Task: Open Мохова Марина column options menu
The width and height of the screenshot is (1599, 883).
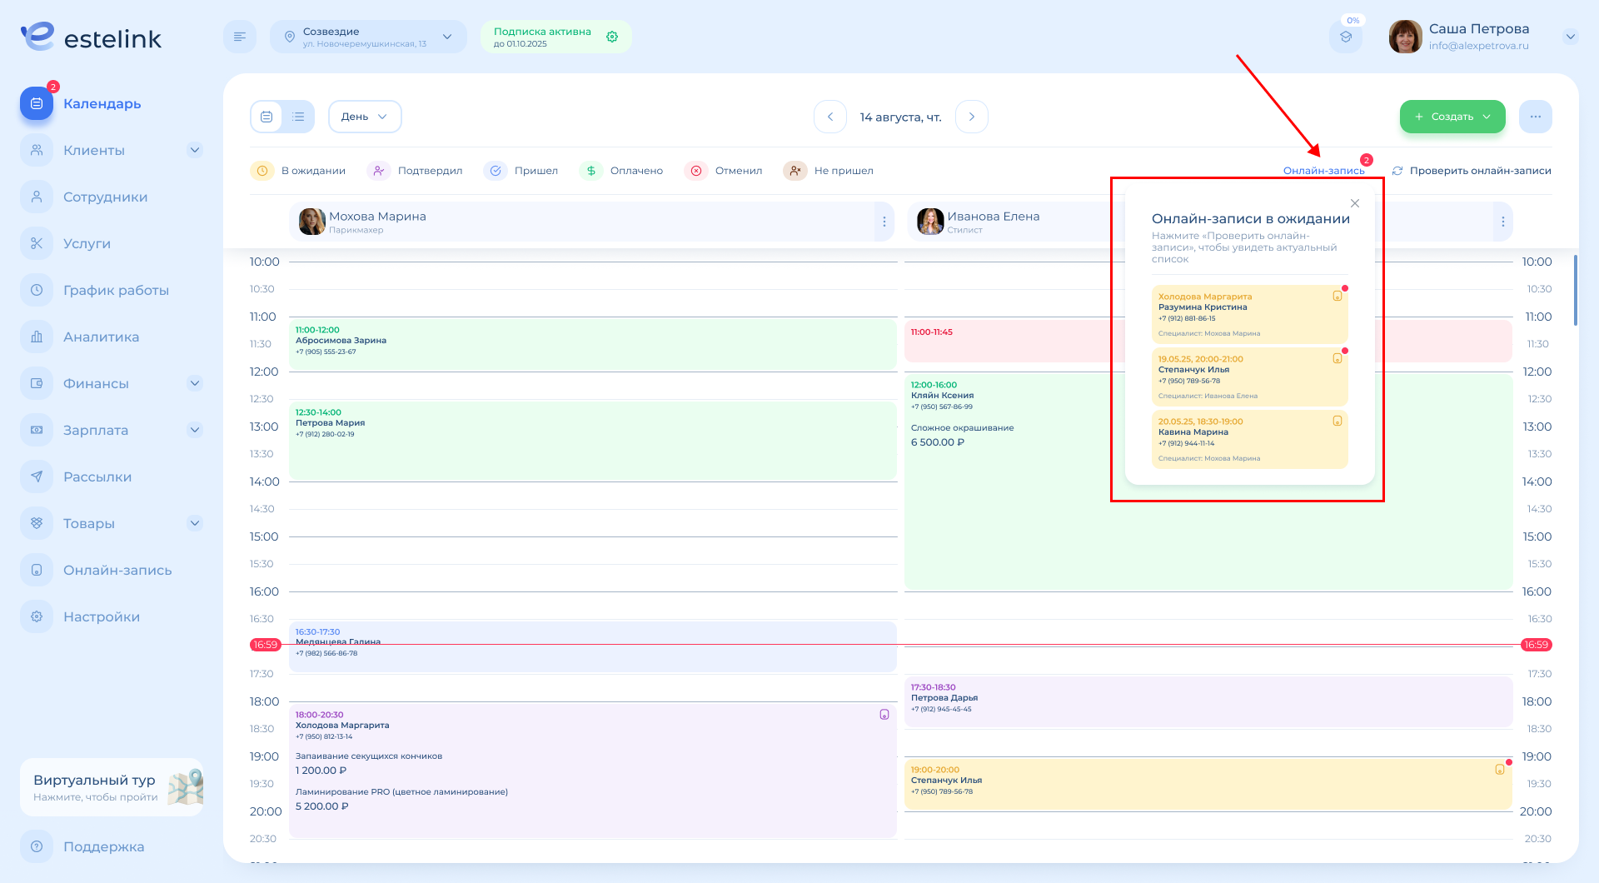Action: coord(884,222)
